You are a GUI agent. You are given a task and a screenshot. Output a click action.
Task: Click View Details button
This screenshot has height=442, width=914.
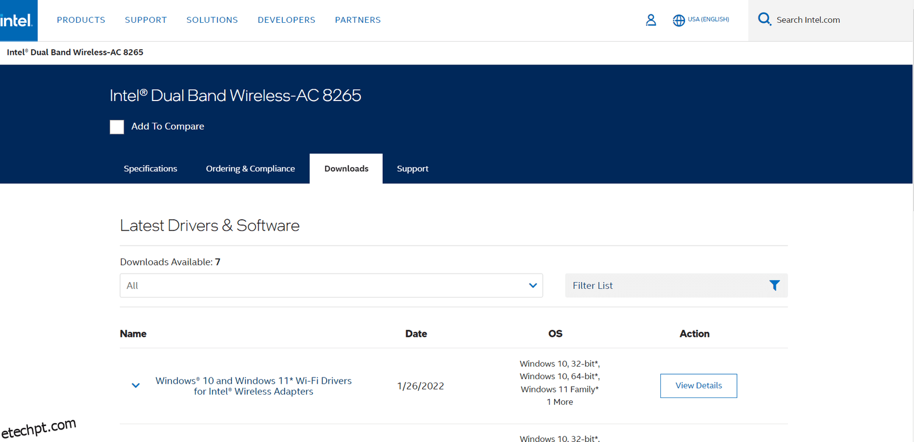click(x=699, y=386)
